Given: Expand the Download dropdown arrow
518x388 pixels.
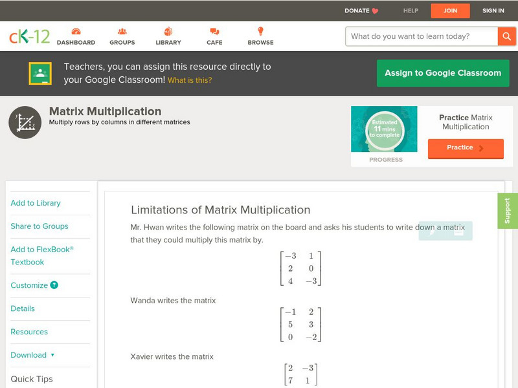Looking at the screenshot, I should coord(52,355).
